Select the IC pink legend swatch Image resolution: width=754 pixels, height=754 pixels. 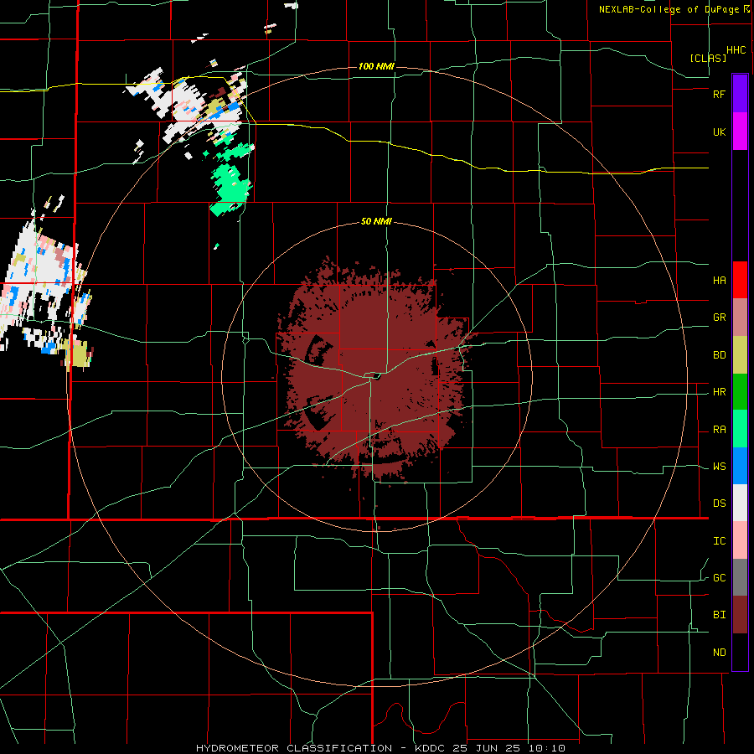pos(740,540)
